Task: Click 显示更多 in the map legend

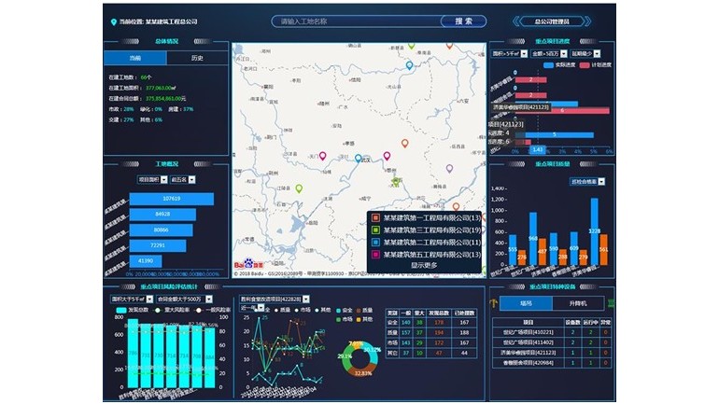Action: (x=424, y=265)
